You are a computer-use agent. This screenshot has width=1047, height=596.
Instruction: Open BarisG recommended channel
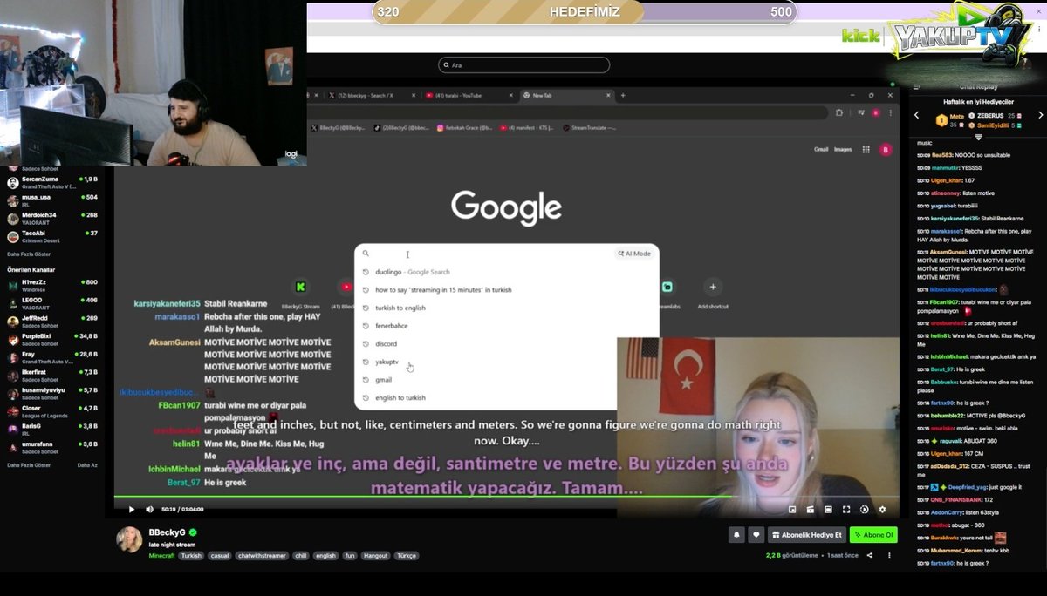pos(52,430)
